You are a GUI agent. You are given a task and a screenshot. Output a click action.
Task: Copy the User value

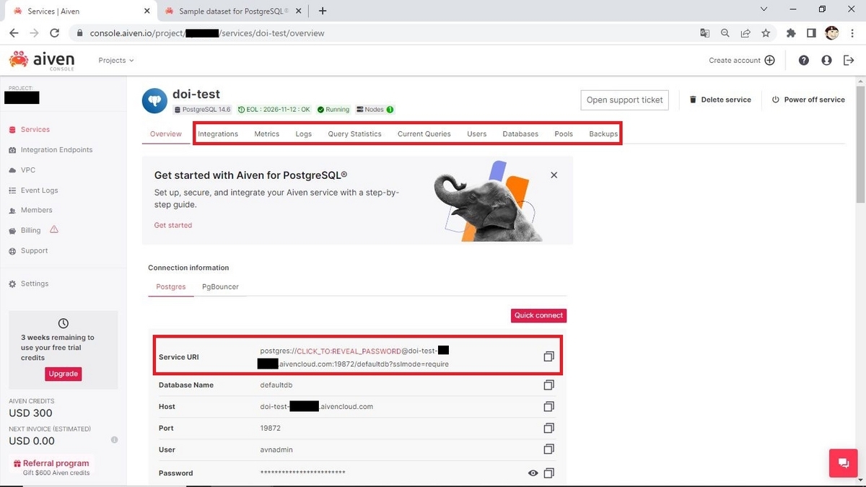coord(548,449)
